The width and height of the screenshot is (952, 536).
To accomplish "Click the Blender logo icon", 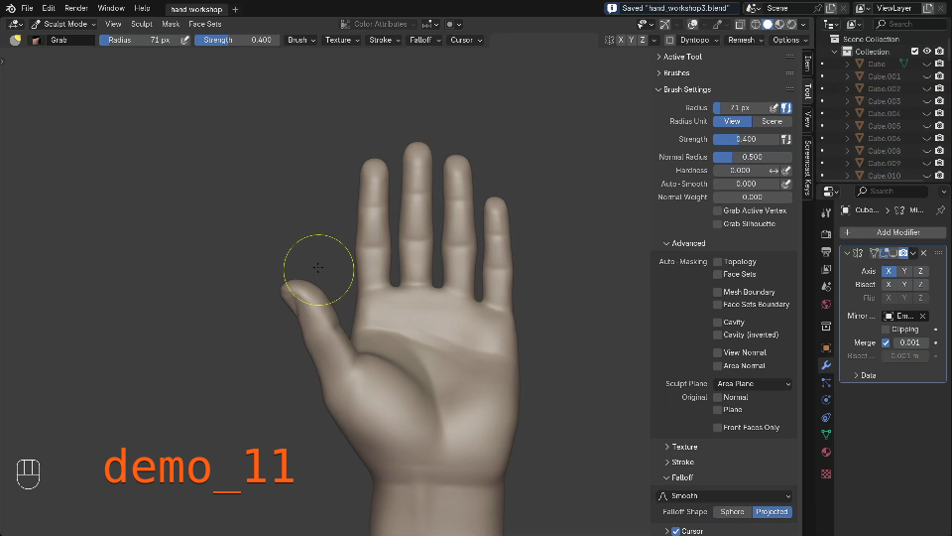I will tap(10, 9).
